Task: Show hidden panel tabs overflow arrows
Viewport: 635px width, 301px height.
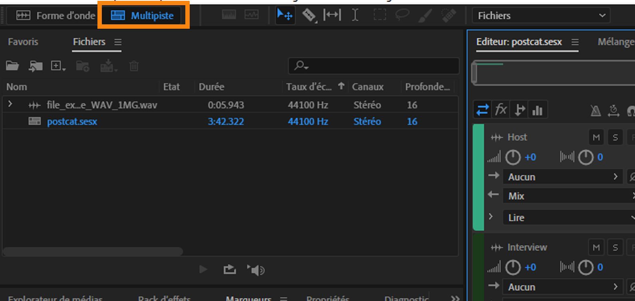Action: click(455, 298)
